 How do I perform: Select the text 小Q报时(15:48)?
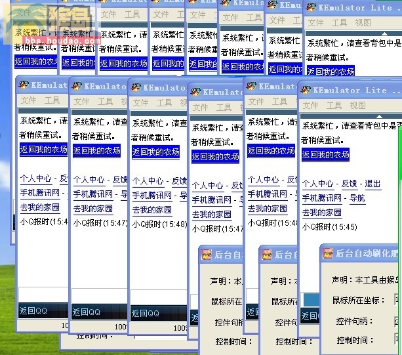click(160, 224)
